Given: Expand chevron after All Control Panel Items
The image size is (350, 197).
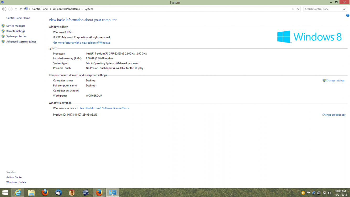Looking at the screenshot, I should coord(82,9).
